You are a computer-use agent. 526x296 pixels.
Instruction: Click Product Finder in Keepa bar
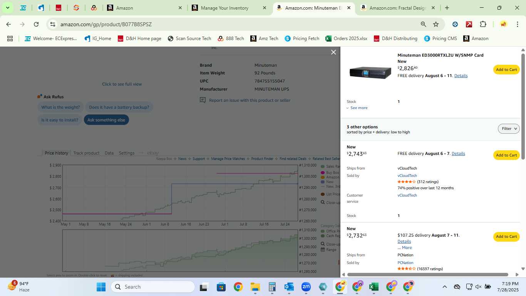(262, 159)
